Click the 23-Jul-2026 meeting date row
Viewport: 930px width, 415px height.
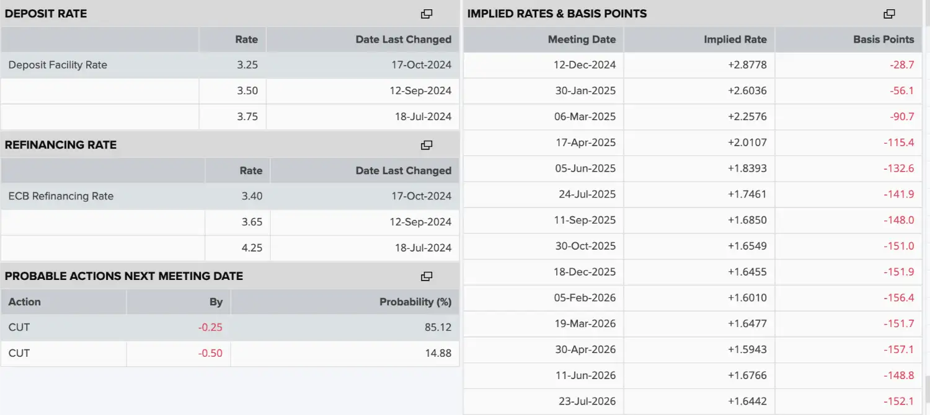tap(693, 401)
